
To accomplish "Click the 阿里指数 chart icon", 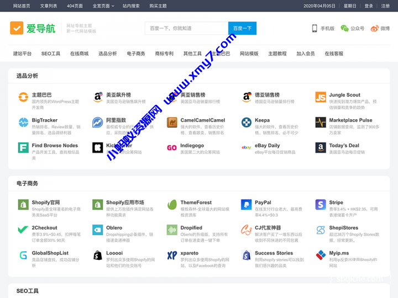I will [98, 123].
